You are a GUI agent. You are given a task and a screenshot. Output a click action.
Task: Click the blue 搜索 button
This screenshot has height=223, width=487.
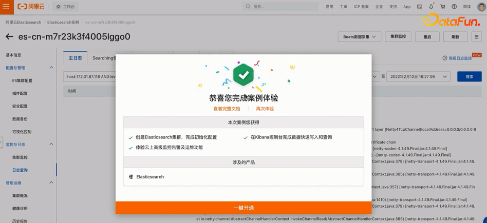[x=470, y=76]
